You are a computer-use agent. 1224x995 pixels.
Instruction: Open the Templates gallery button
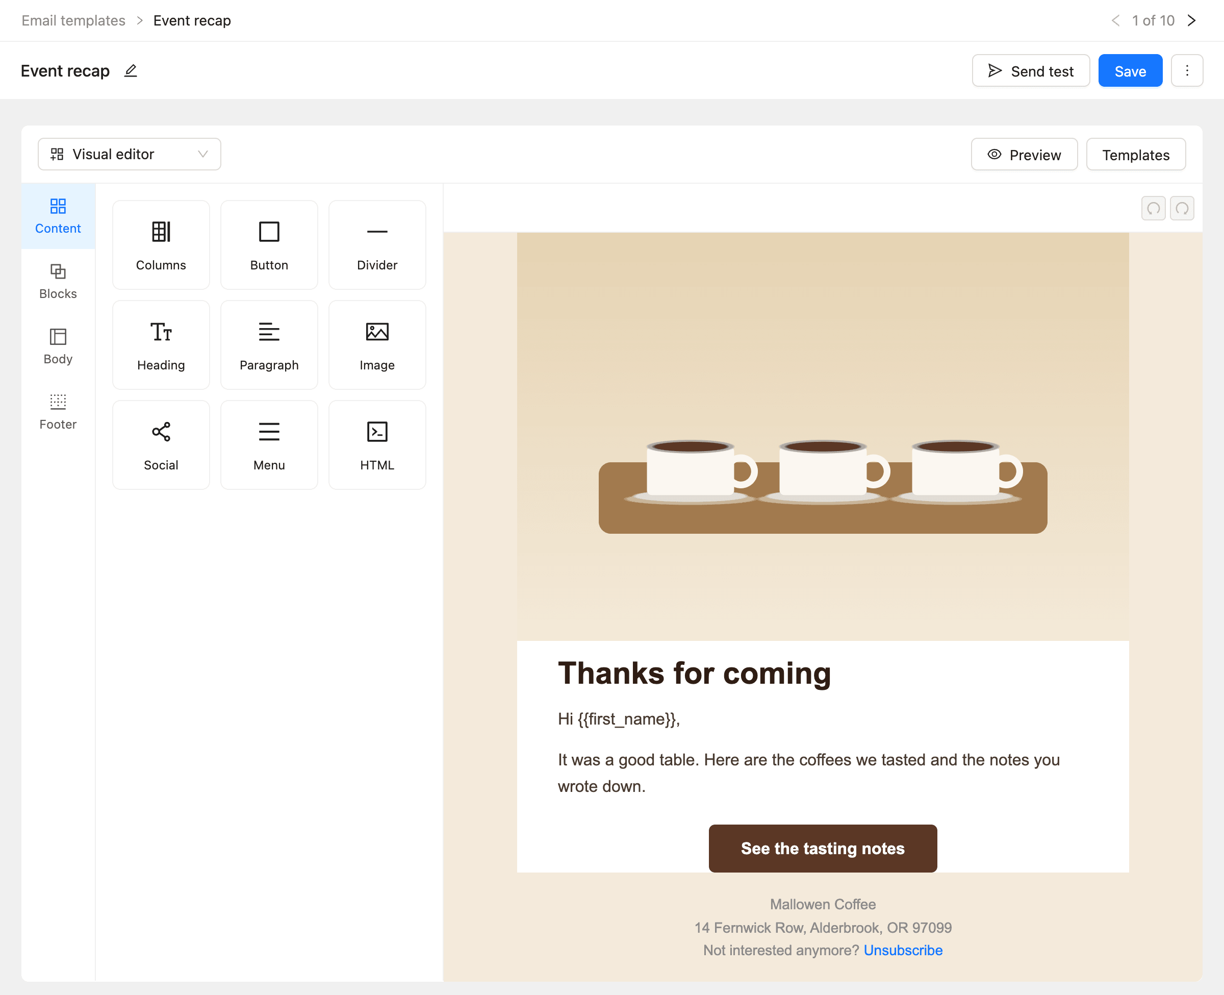(1136, 154)
